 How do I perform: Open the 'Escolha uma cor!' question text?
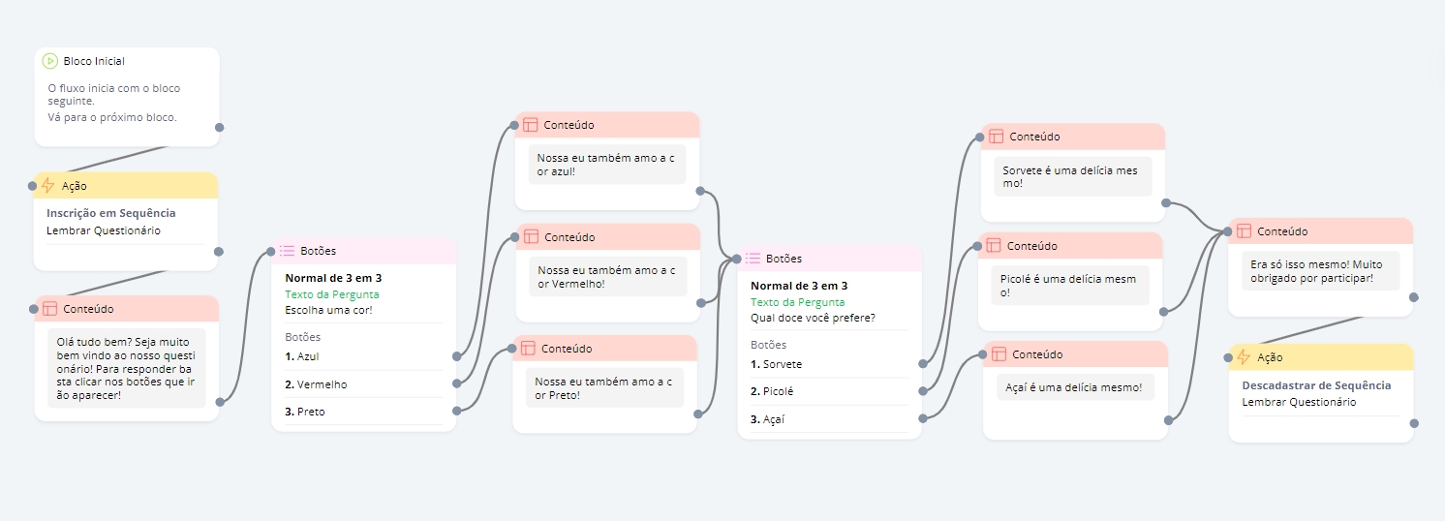point(328,310)
